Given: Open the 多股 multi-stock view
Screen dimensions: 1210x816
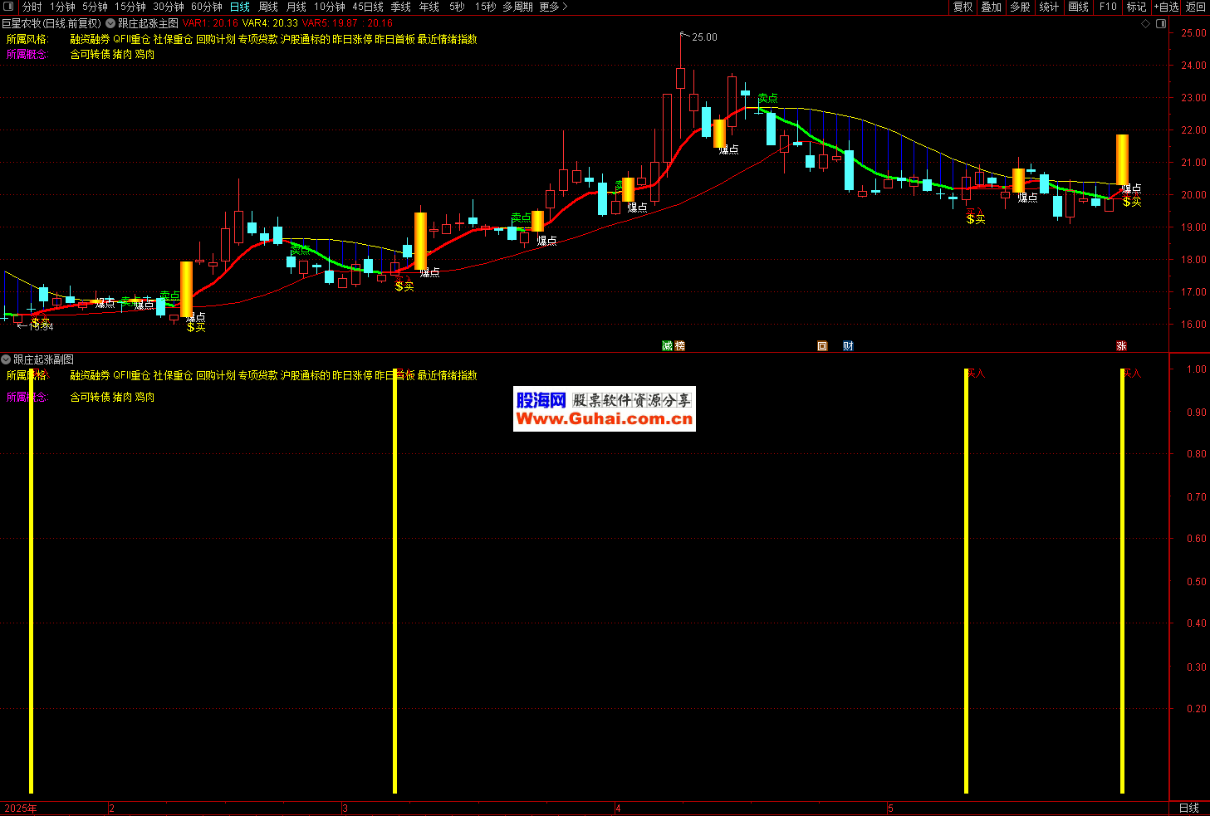Looking at the screenshot, I should coord(1020,7).
